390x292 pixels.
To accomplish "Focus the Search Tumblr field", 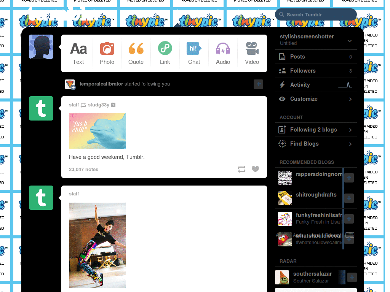I will pyautogui.click(x=316, y=15).
